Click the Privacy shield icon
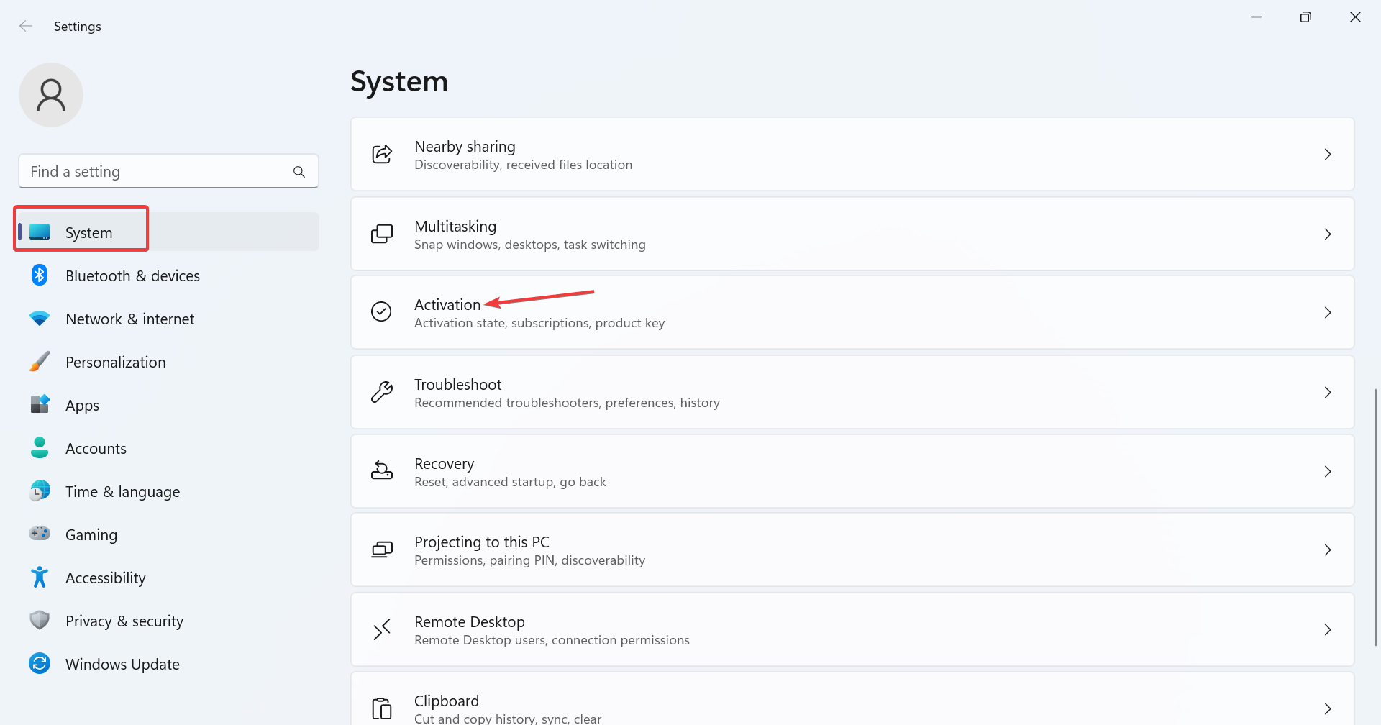 pos(40,621)
